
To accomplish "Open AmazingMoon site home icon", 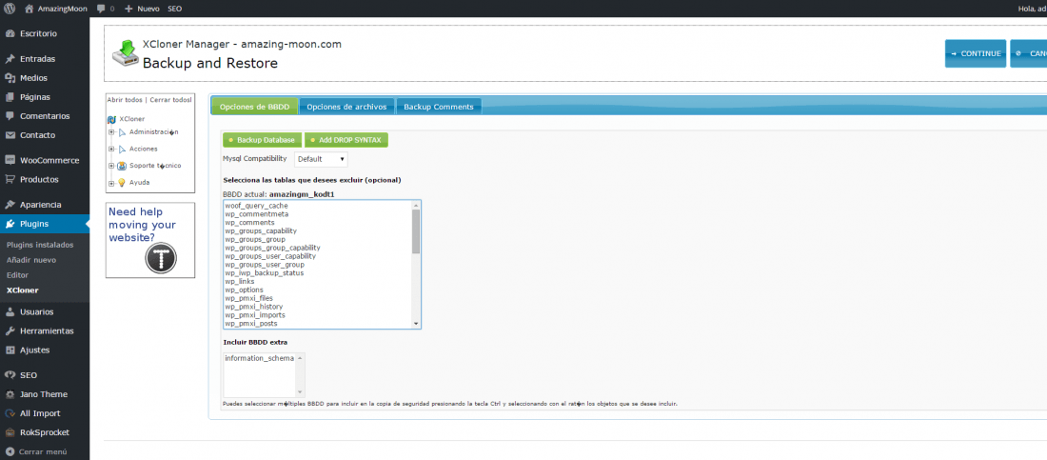I will [x=29, y=9].
